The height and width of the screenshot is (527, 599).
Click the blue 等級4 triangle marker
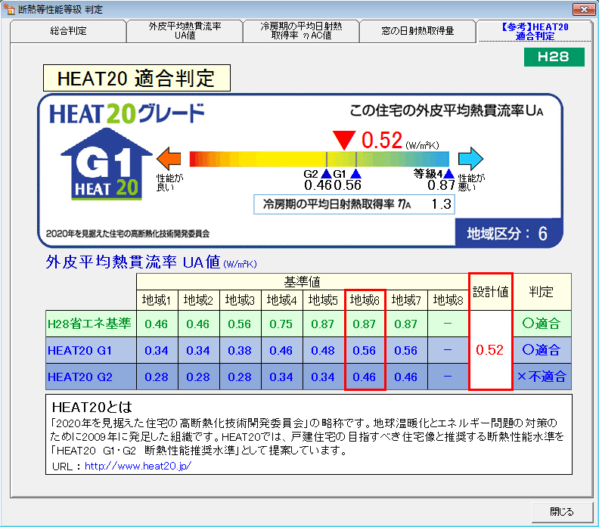click(x=448, y=174)
